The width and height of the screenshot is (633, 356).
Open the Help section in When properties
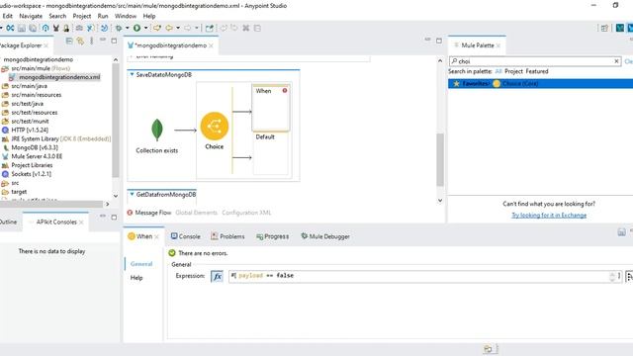pos(136,278)
